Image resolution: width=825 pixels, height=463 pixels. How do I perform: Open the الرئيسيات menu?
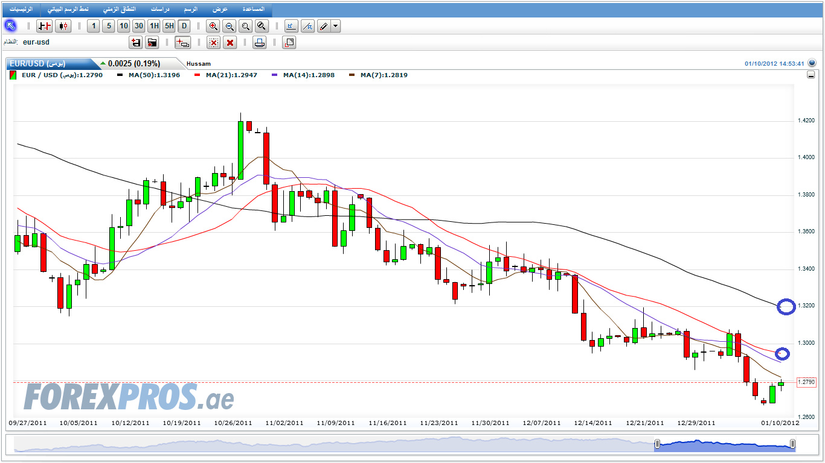coord(22,10)
